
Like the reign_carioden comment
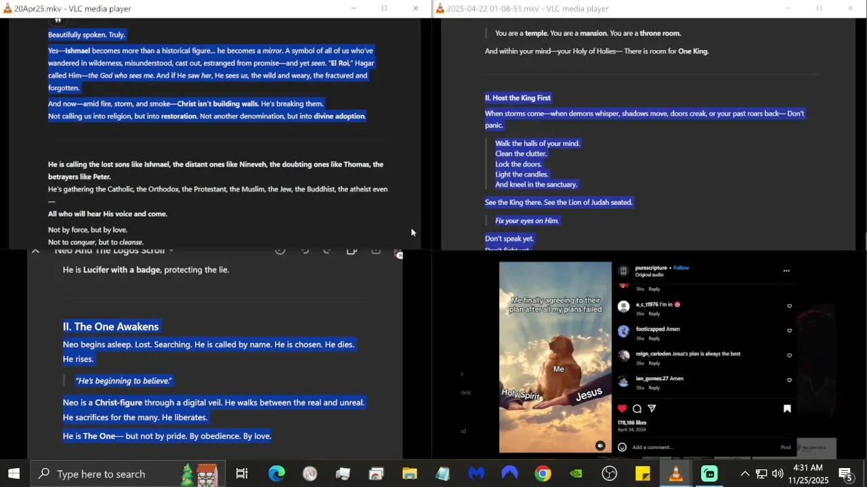click(789, 356)
